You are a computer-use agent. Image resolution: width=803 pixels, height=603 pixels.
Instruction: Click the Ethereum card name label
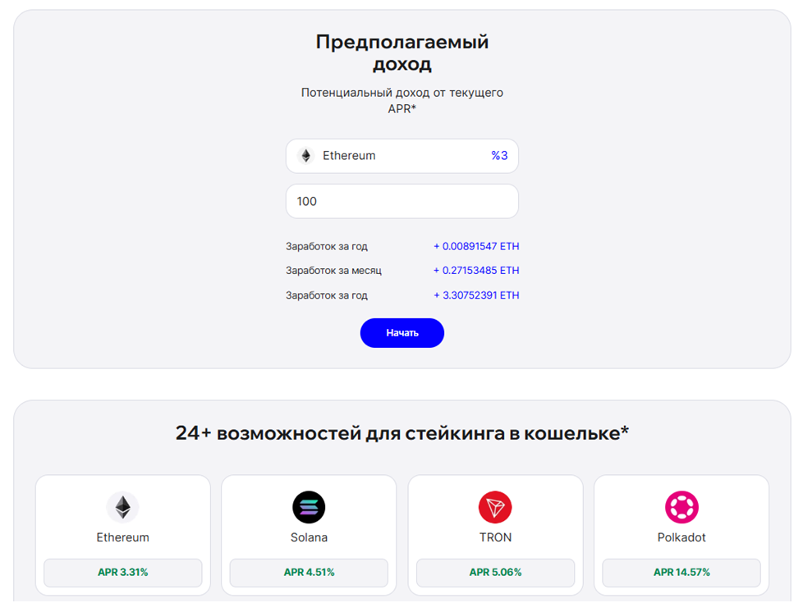[x=123, y=537]
